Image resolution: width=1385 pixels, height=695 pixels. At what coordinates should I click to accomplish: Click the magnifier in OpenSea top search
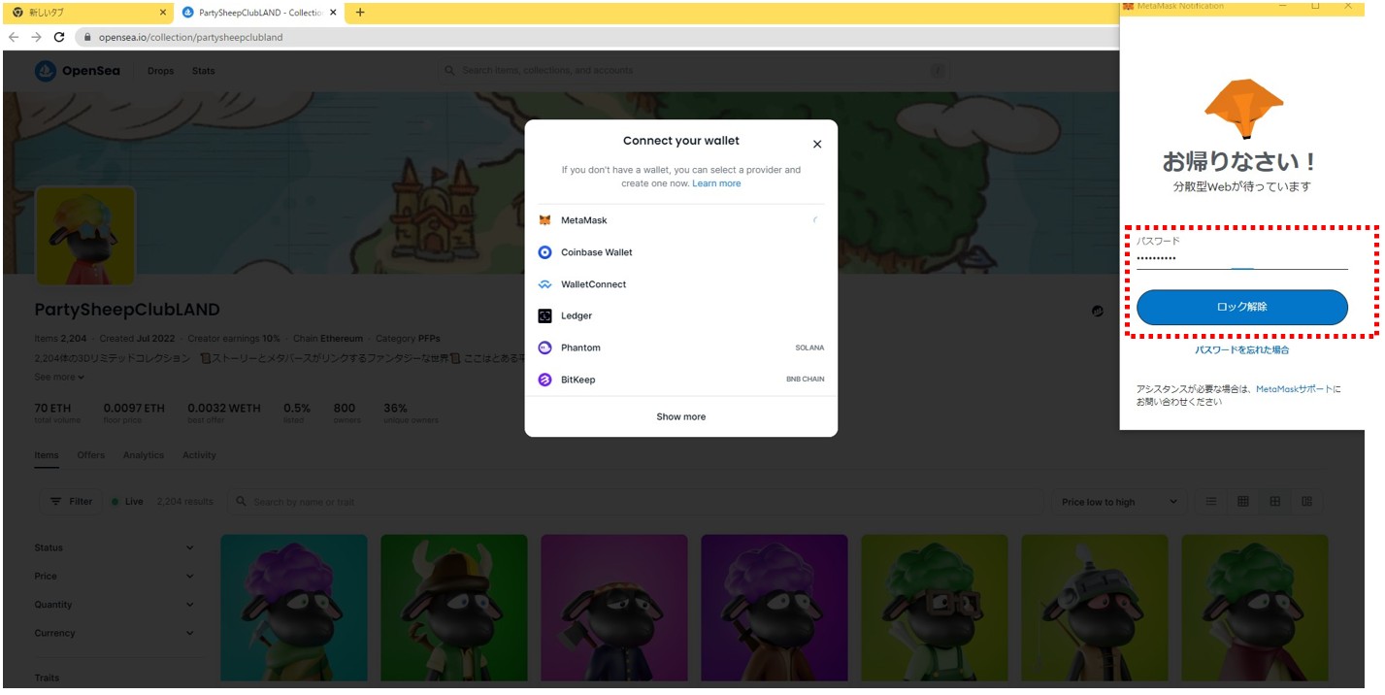click(449, 71)
